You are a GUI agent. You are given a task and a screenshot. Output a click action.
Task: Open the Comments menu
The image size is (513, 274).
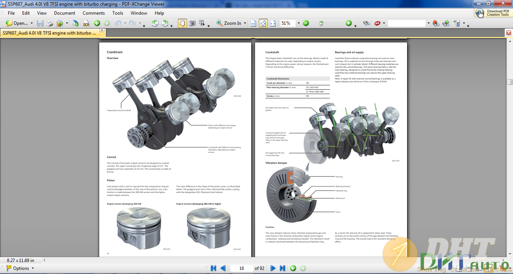tap(94, 13)
